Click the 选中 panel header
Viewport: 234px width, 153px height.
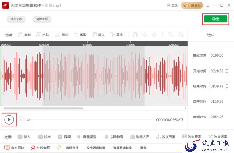click(x=211, y=35)
